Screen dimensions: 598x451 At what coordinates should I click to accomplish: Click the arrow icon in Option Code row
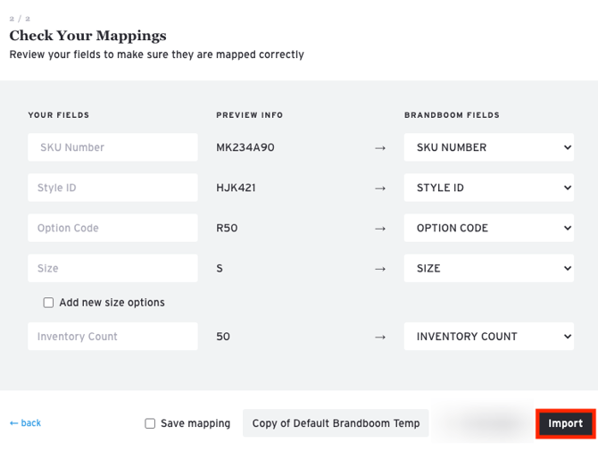click(380, 229)
